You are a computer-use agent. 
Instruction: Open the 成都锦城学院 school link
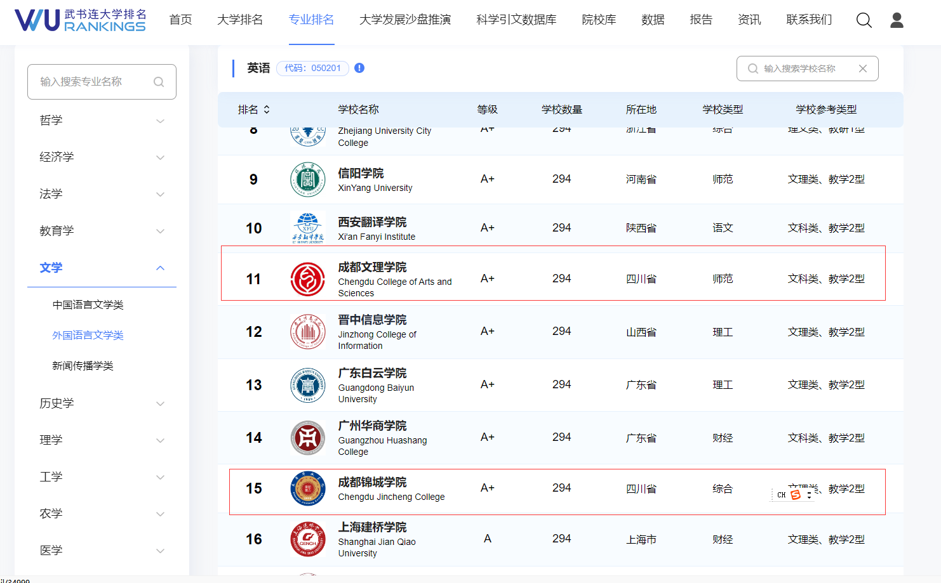372,482
